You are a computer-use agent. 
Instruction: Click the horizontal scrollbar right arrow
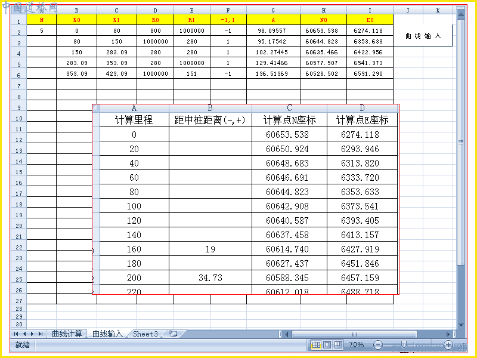click(448, 334)
